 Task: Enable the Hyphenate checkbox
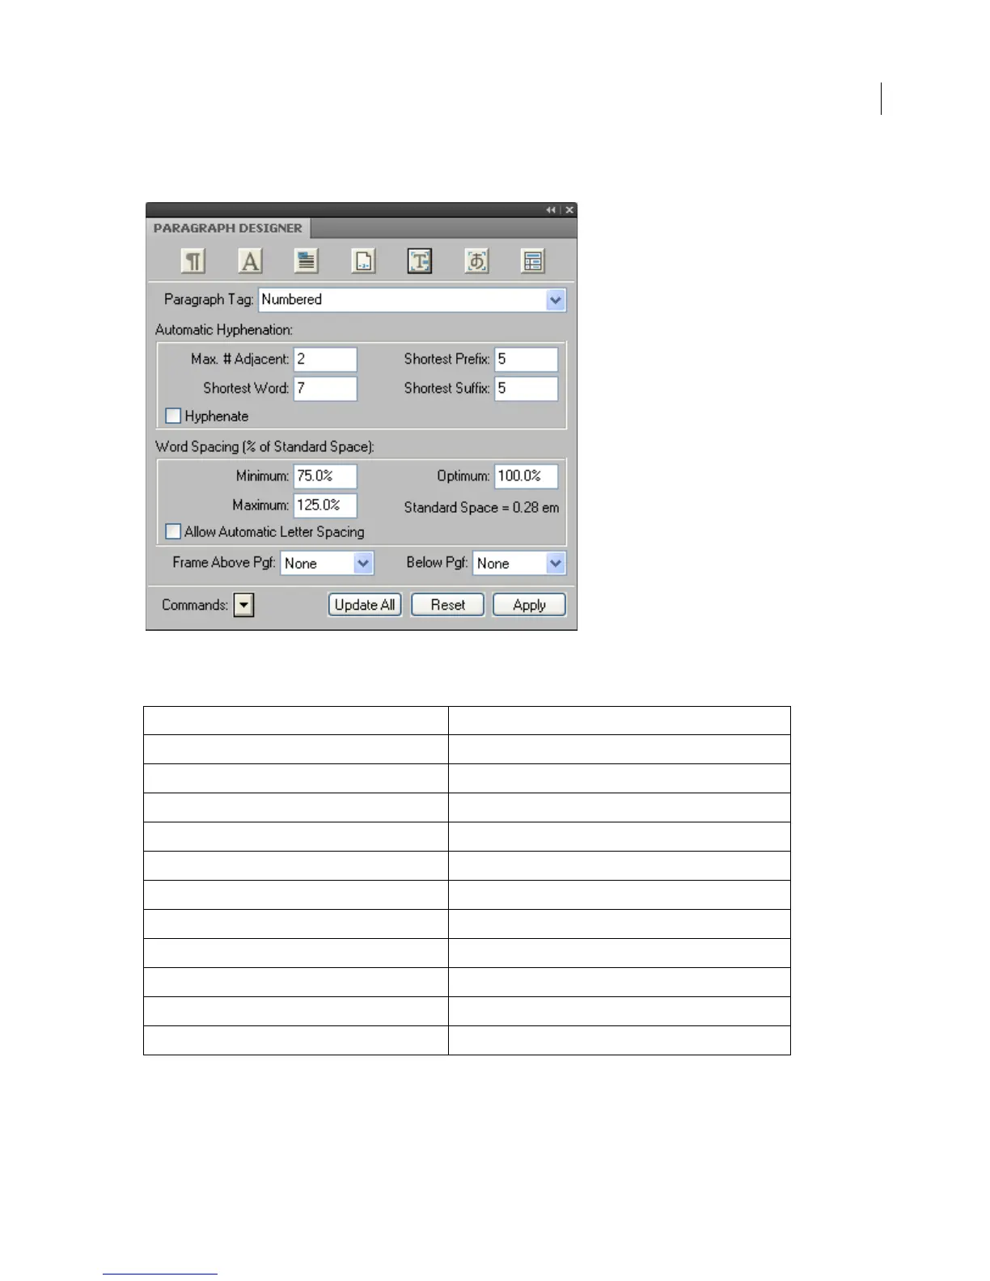(172, 416)
